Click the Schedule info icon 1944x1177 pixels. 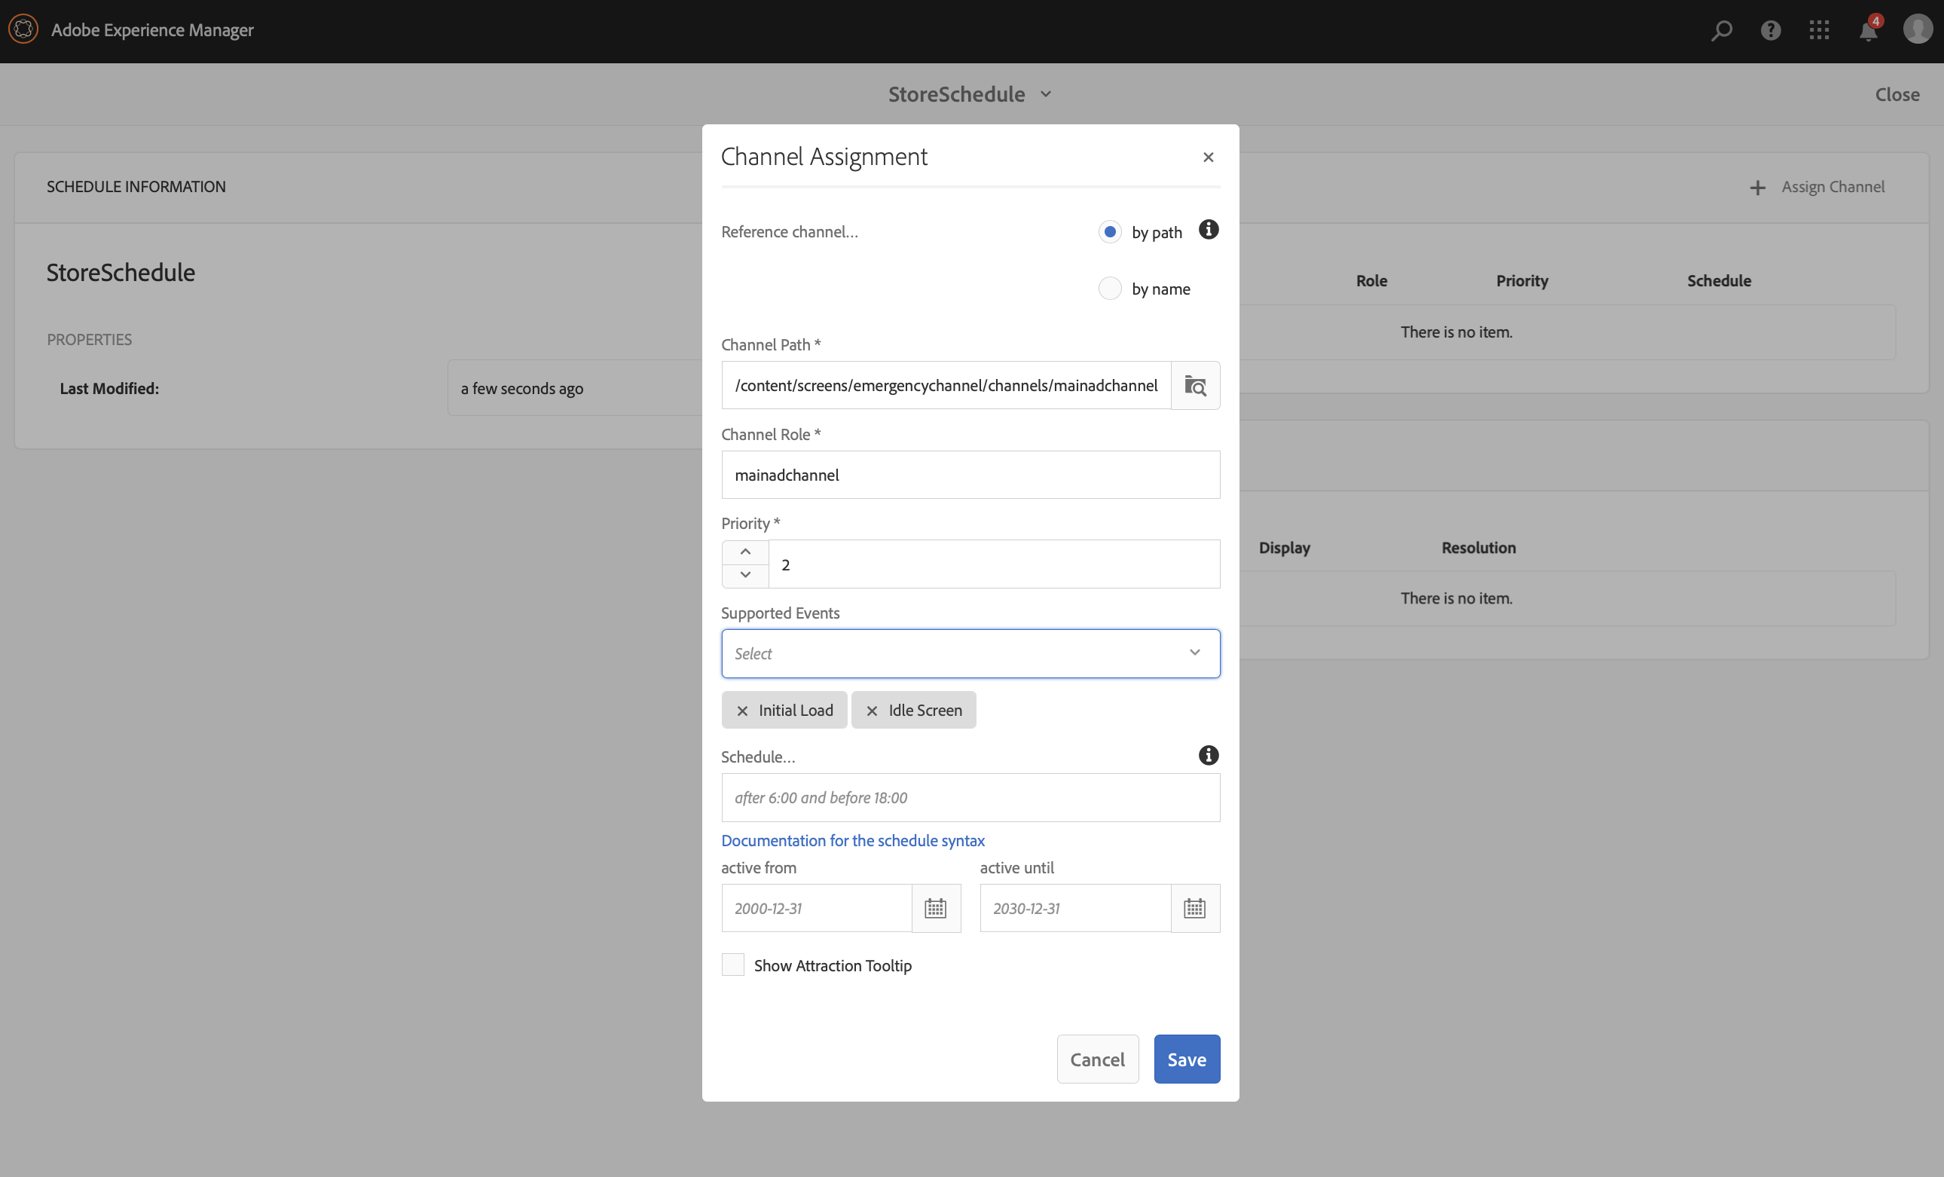[x=1208, y=755]
